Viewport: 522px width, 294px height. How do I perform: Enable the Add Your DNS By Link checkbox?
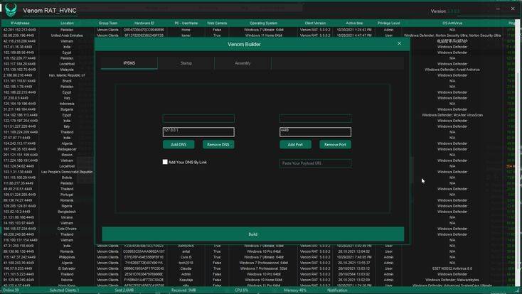point(165,162)
